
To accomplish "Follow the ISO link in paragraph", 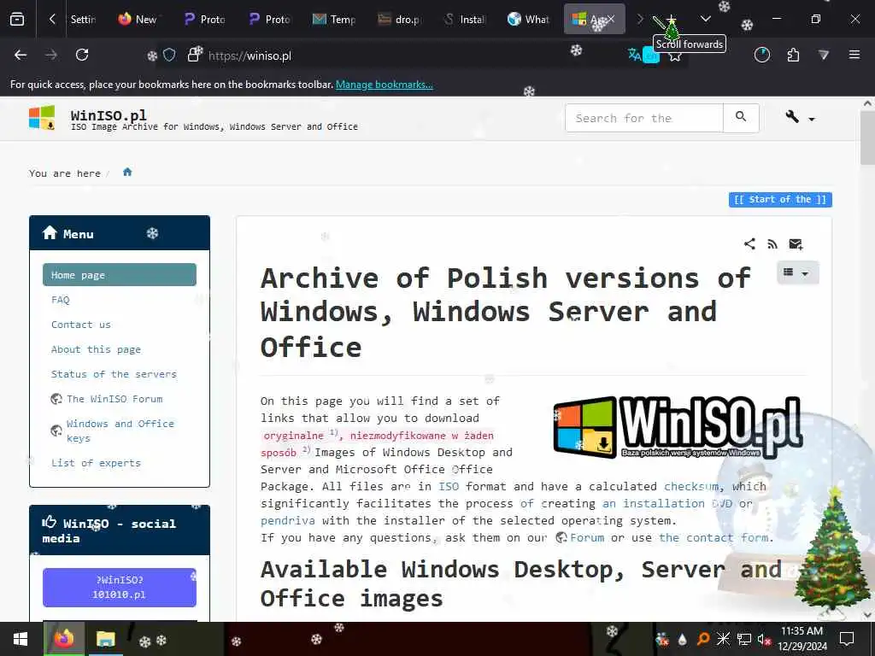I will pos(449,486).
